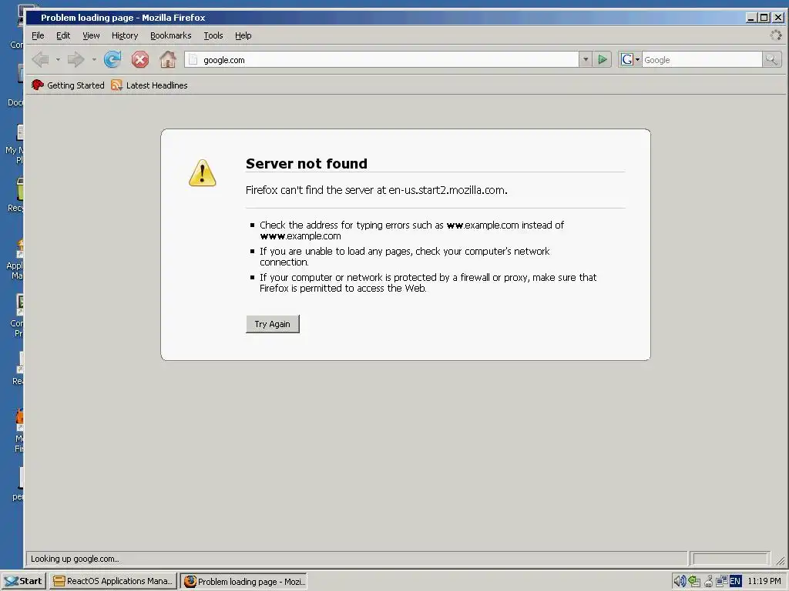Click the window resize grip in status bar
This screenshot has height=591, width=789.
pyautogui.click(x=780, y=560)
